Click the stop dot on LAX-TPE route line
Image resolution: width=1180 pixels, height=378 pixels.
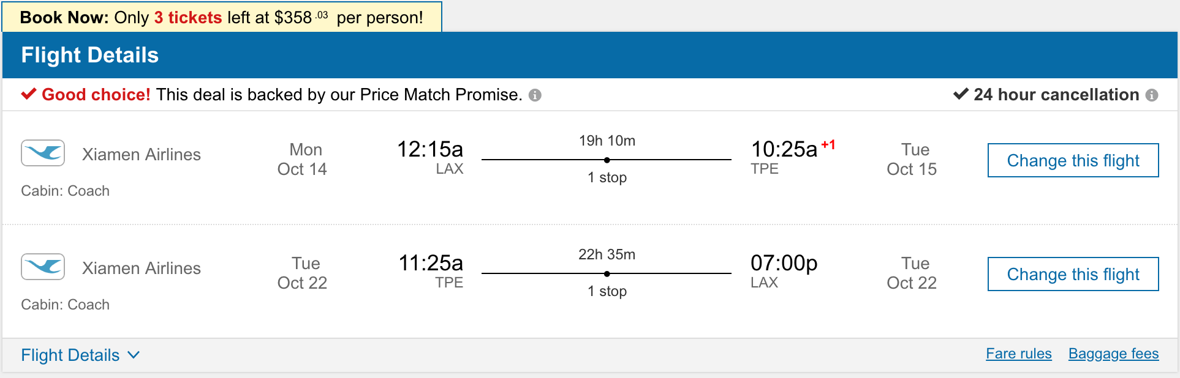click(607, 160)
